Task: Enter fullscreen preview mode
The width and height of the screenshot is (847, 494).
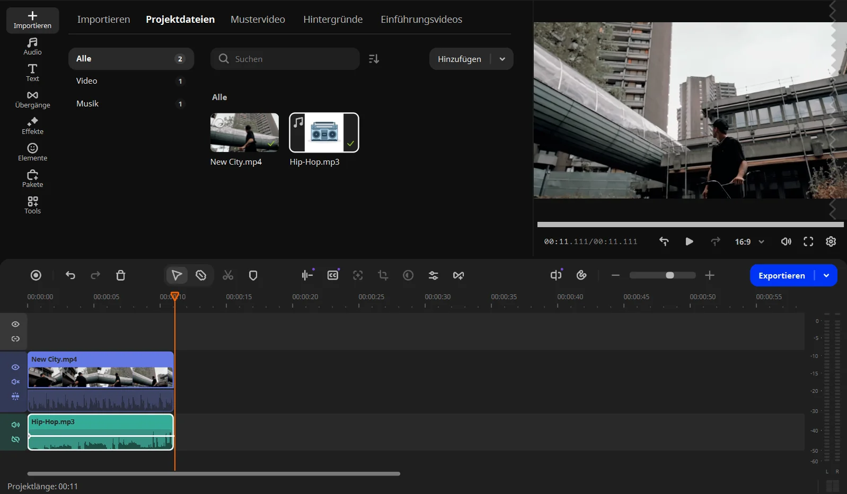Action: click(x=808, y=241)
